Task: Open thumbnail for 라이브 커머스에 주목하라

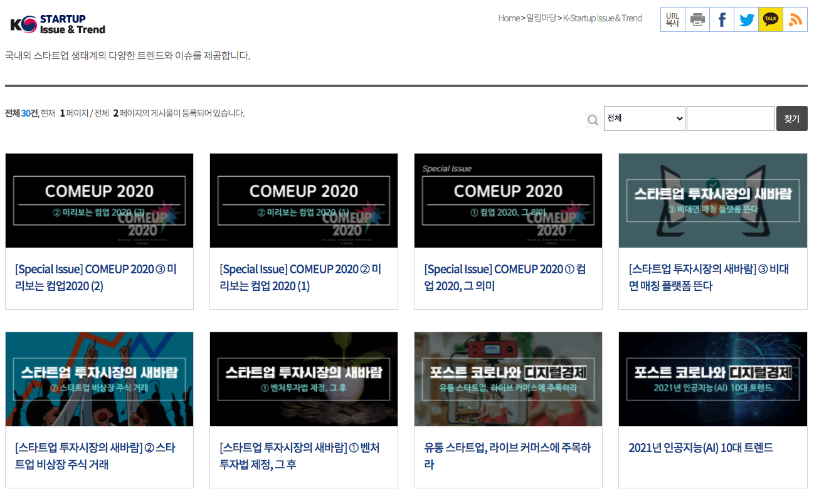Action: (x=508, y=379)
